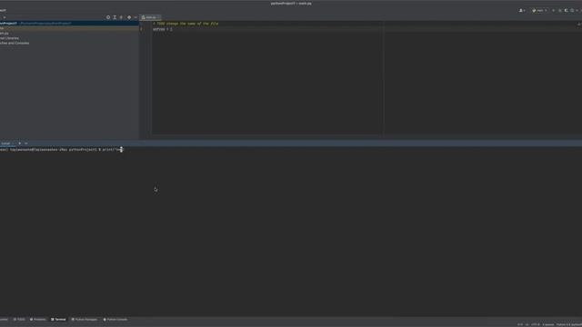Open the Problems tool window tab
582x327 pixels.
tap(38, 320)
